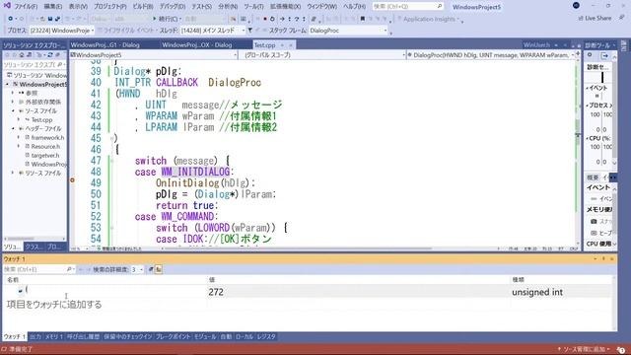631x355 pixels.
Task: Click the Watch 1 search box
Action: pyautogui.click(x=38, y=269)
